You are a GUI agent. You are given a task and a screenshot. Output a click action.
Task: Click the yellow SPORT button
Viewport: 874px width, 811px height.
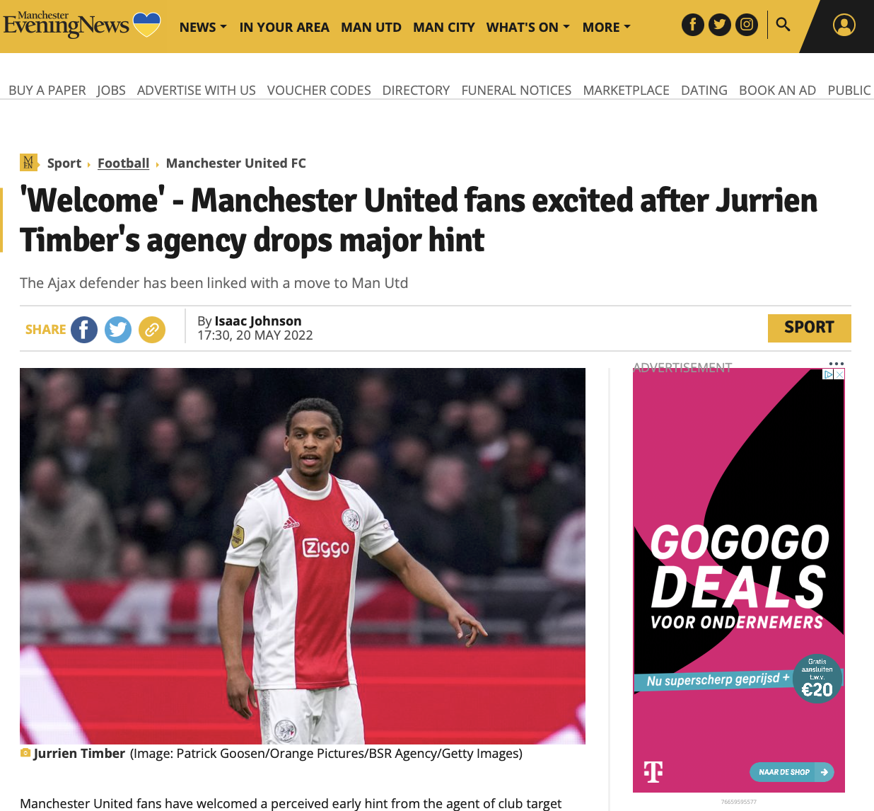click(810, 328)
